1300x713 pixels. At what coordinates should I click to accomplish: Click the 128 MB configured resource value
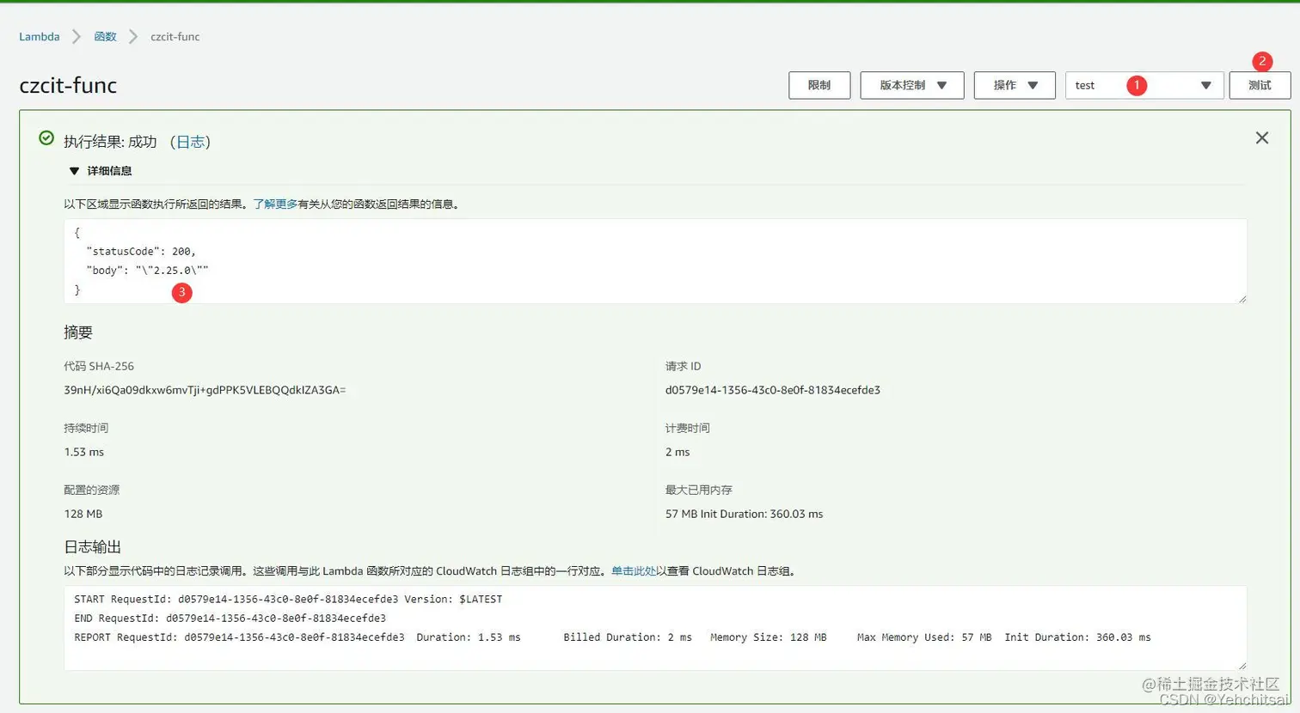pyautogui.click(x=83, y=514)
